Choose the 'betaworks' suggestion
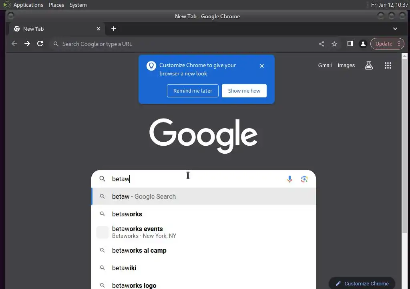Image resolution: width=410 pixels, height=289 pixels. click(203, 214)
